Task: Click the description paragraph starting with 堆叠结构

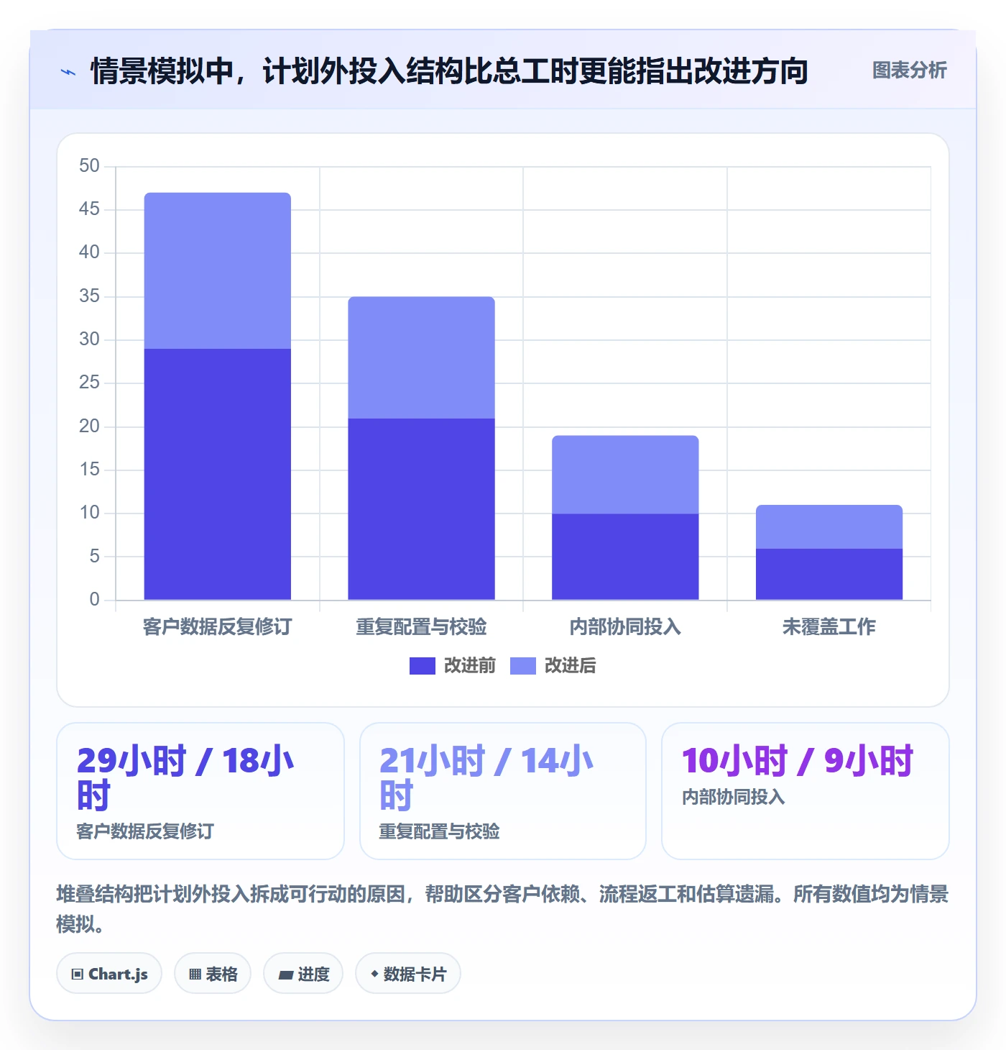Action: point(502,909)
